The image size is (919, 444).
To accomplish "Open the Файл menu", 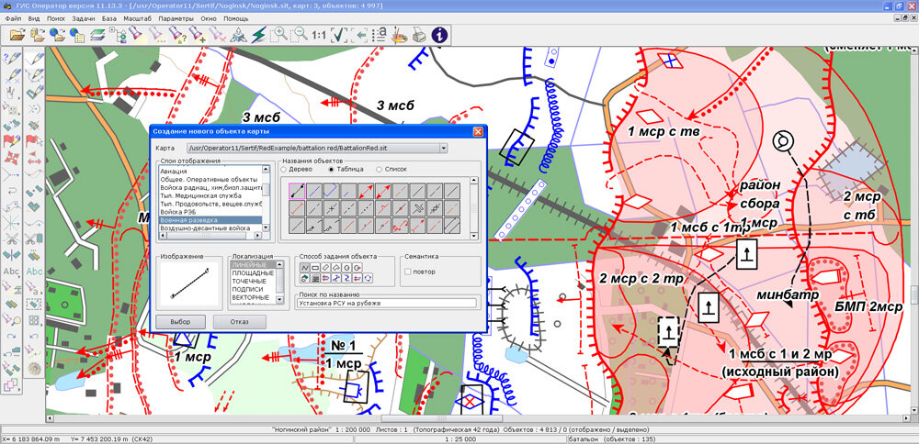I will pyautogui.click(x=12, y=18).
